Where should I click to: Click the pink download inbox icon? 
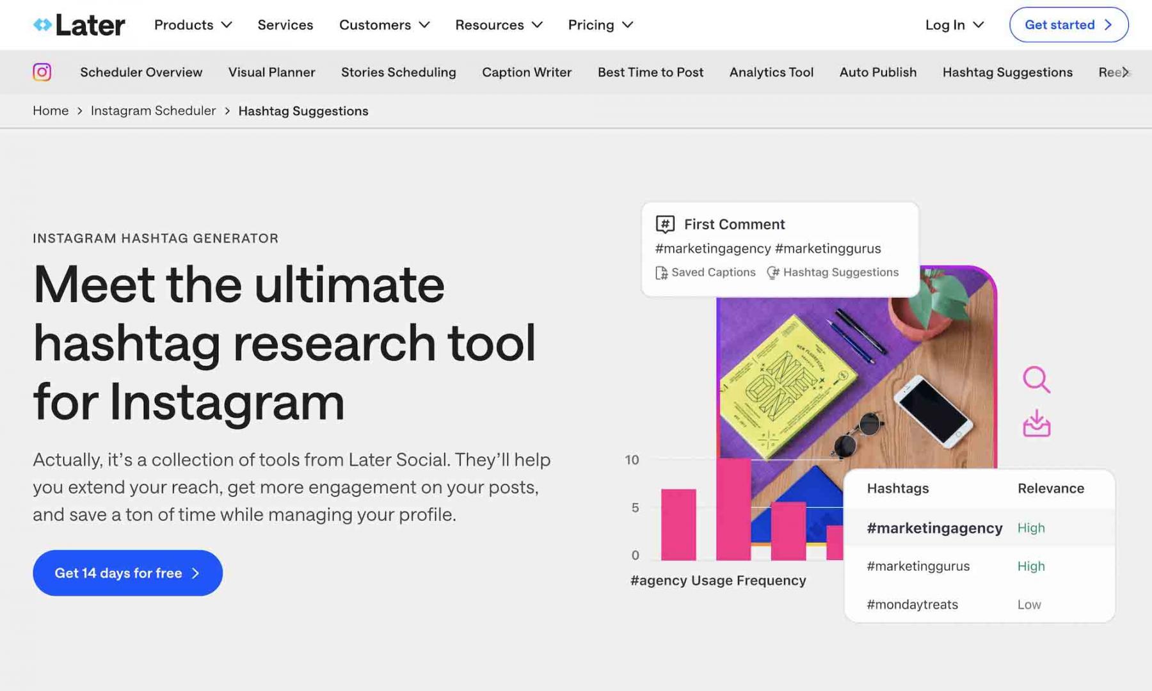pos(1036,424)
